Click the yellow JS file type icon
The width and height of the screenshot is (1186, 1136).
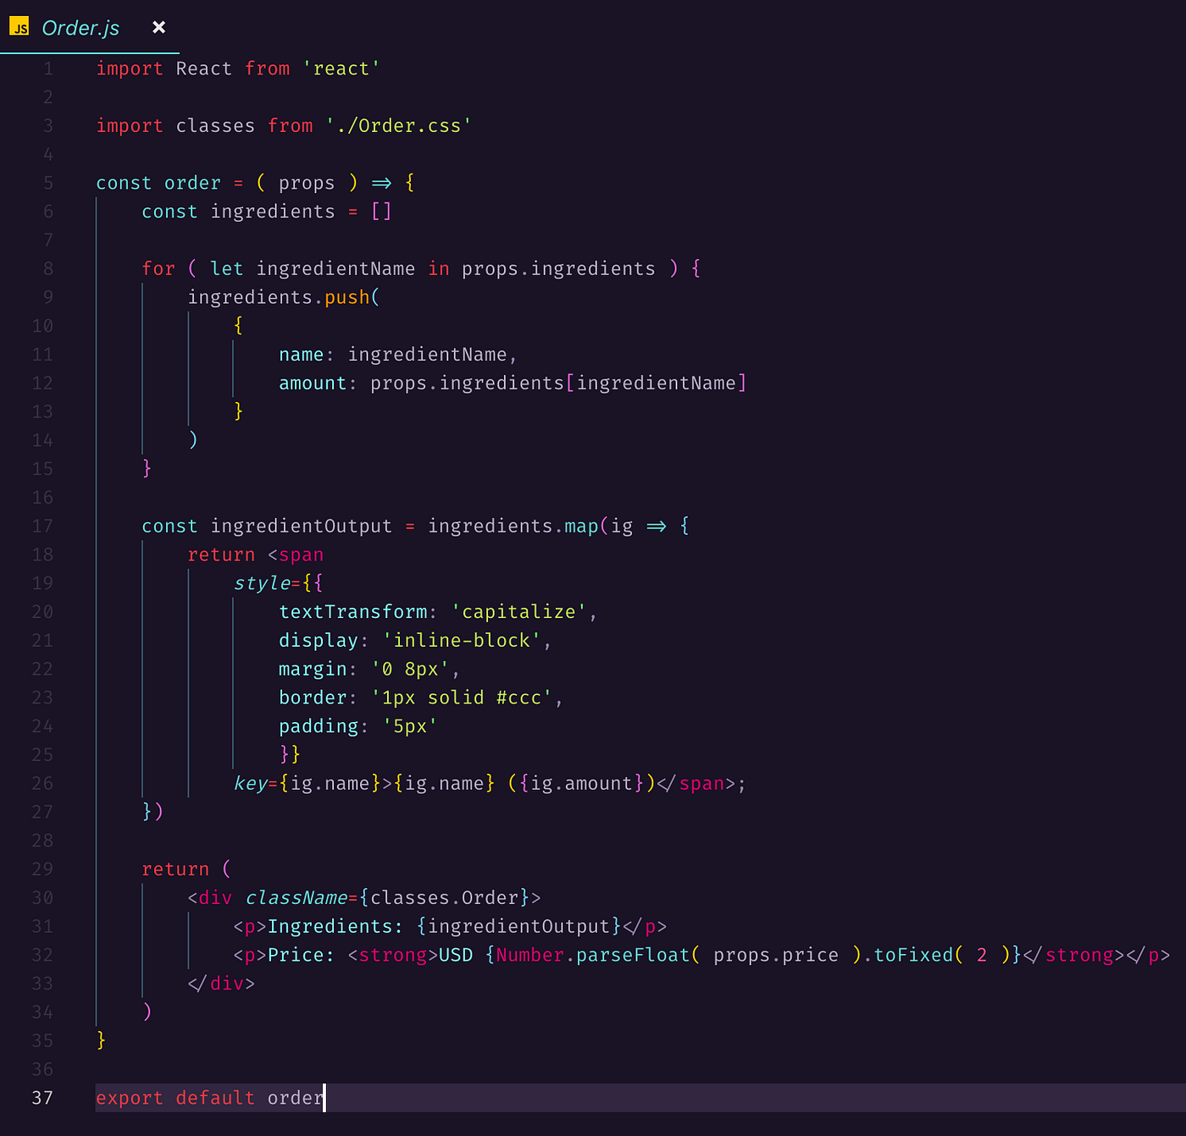tap(19, 28)
